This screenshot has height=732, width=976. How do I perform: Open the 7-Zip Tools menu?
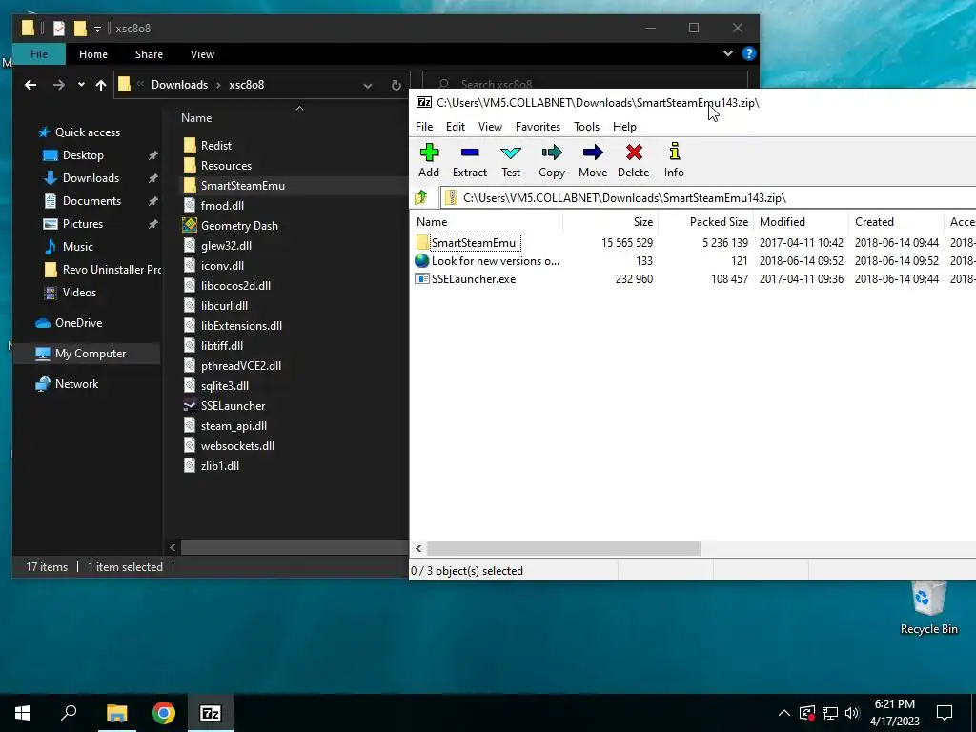[x=586, y=127]
